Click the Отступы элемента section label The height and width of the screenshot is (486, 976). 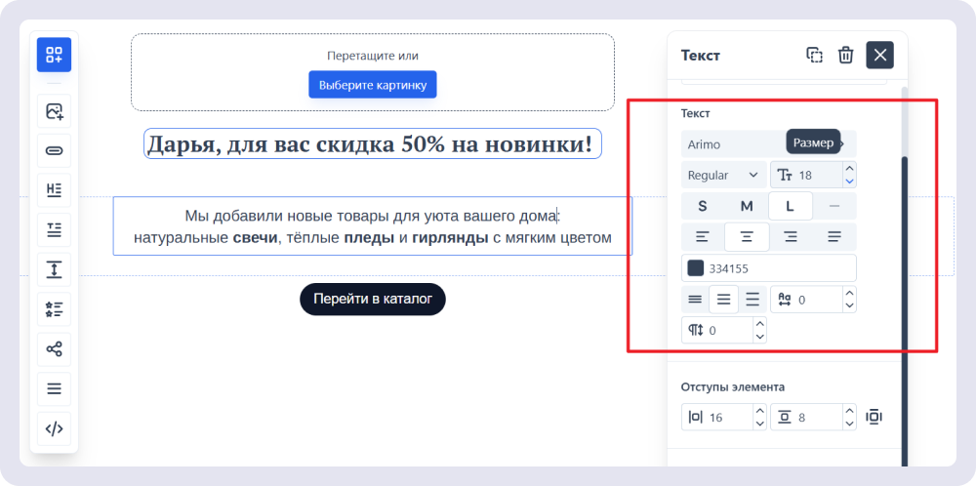[733, 387]
